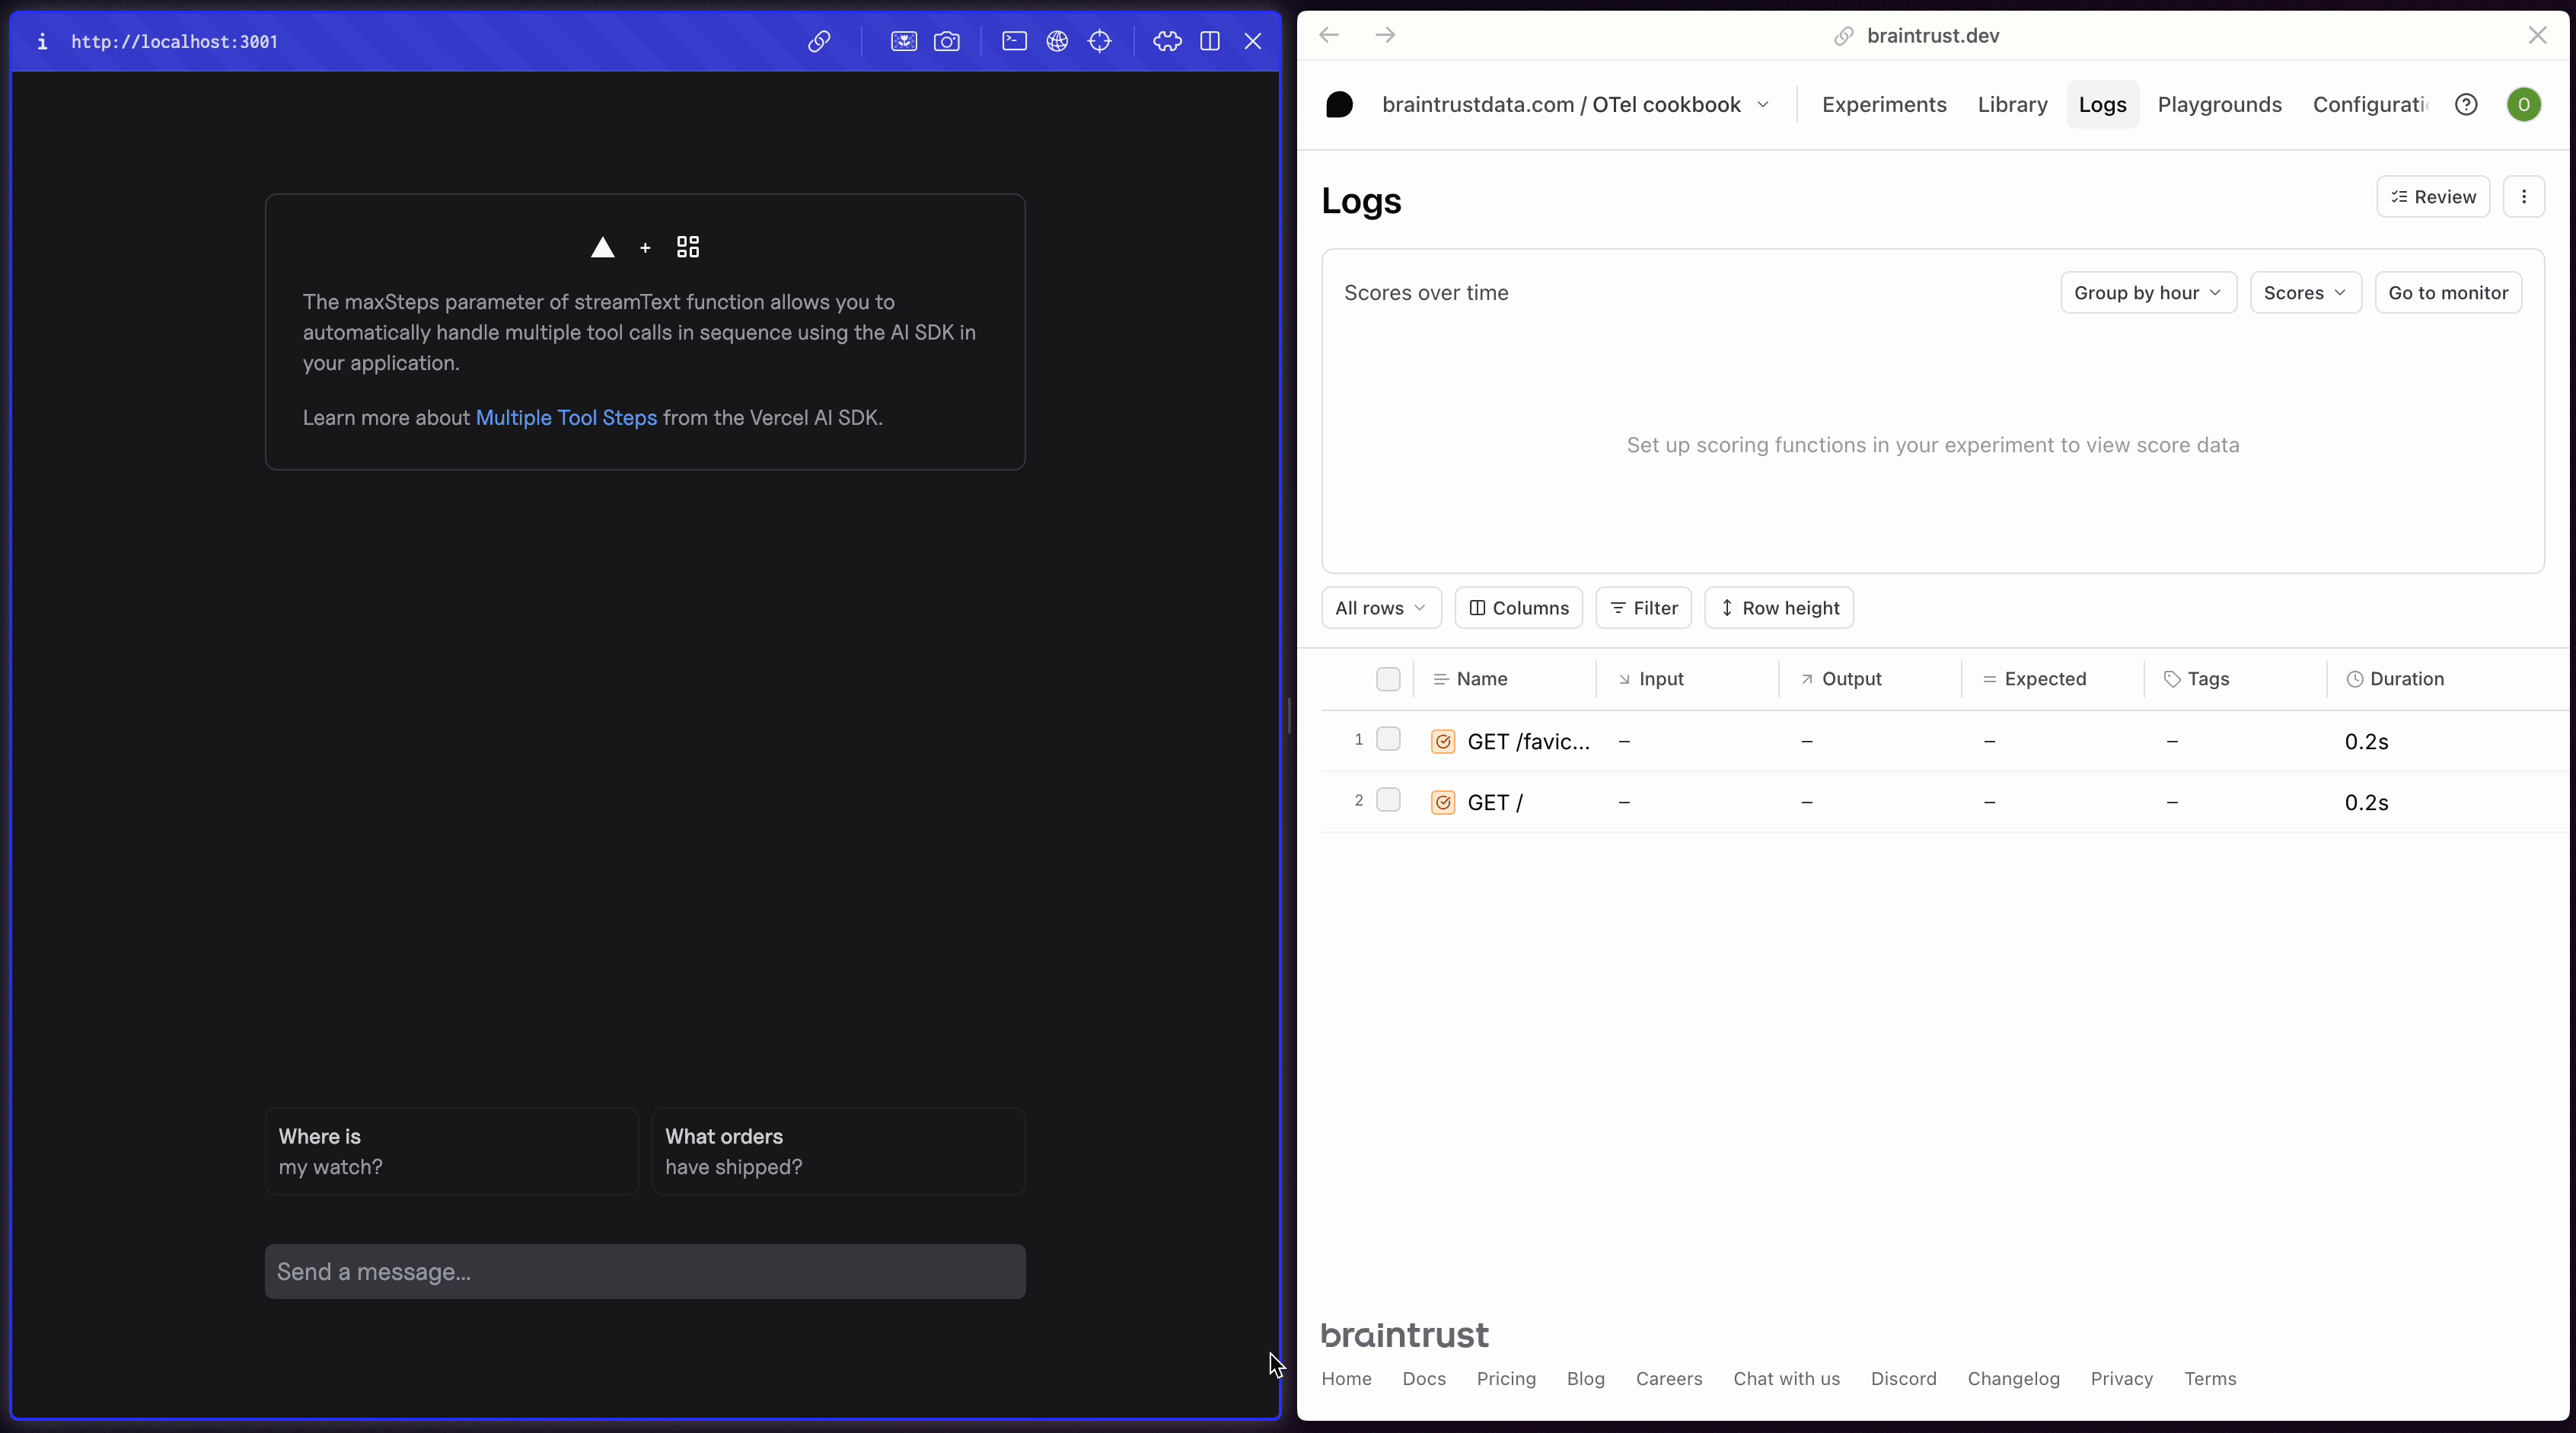Click the Multiple Tool Steps link
Screen dimensions: 2576x1433
coord(566,418)
